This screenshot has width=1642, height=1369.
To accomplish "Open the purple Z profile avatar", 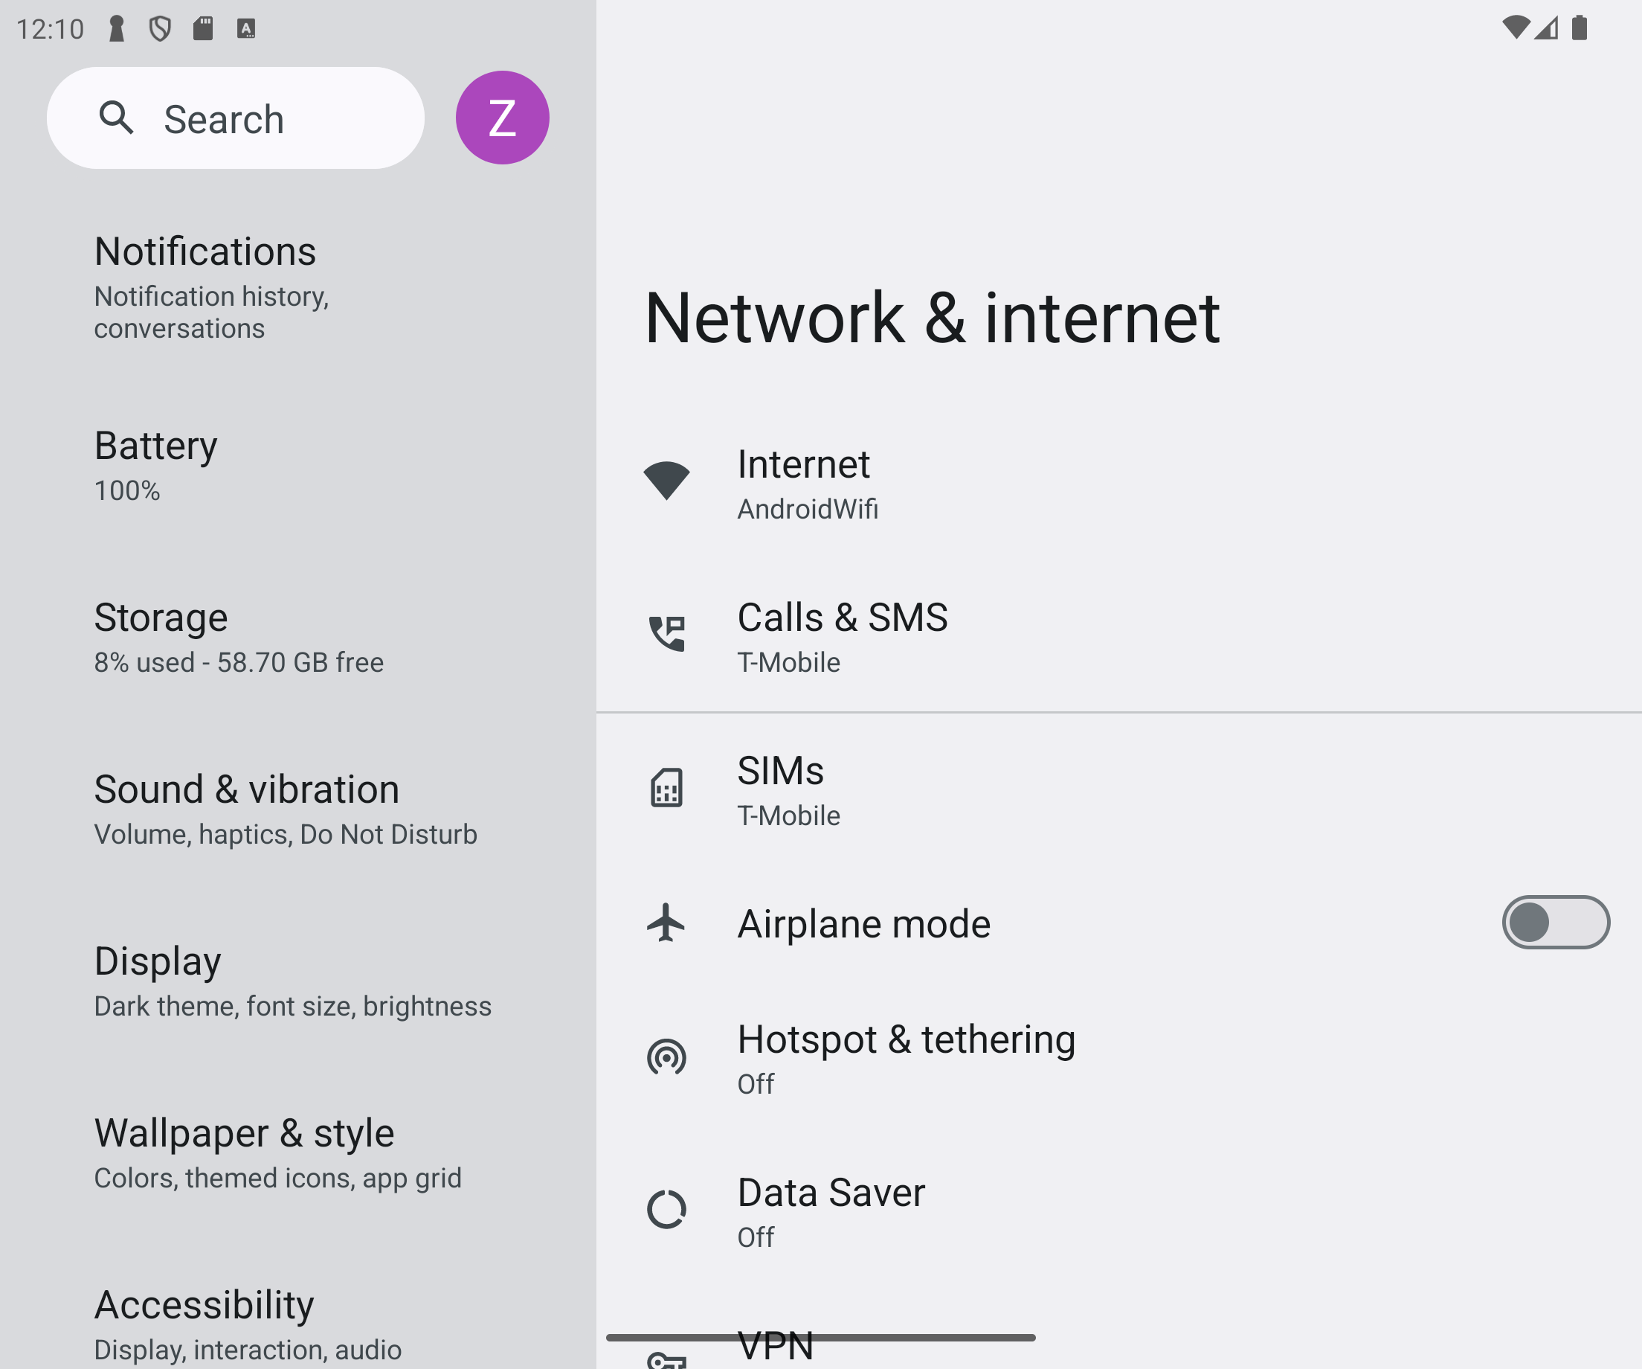I will tap(503, 118).
